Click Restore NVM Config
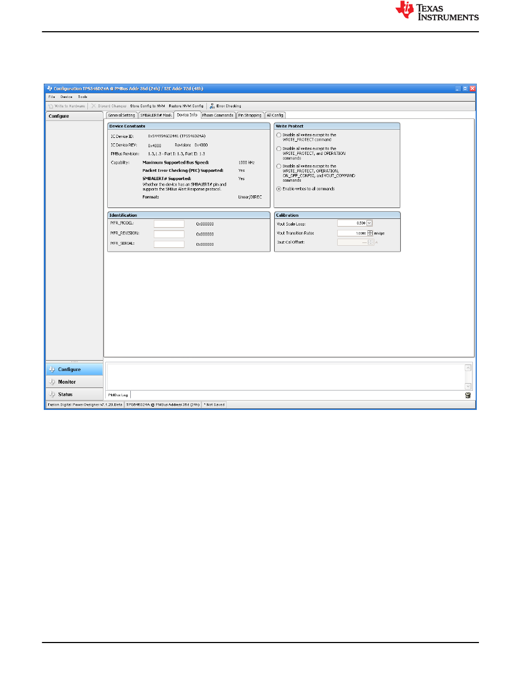 coord(186,106)
